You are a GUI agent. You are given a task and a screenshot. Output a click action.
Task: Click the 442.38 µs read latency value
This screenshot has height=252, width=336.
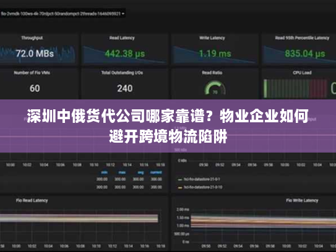pos(125,54)
